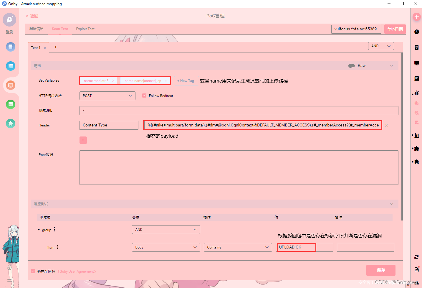Click the UPLOAD-OK value field

[x=304, y=247]
